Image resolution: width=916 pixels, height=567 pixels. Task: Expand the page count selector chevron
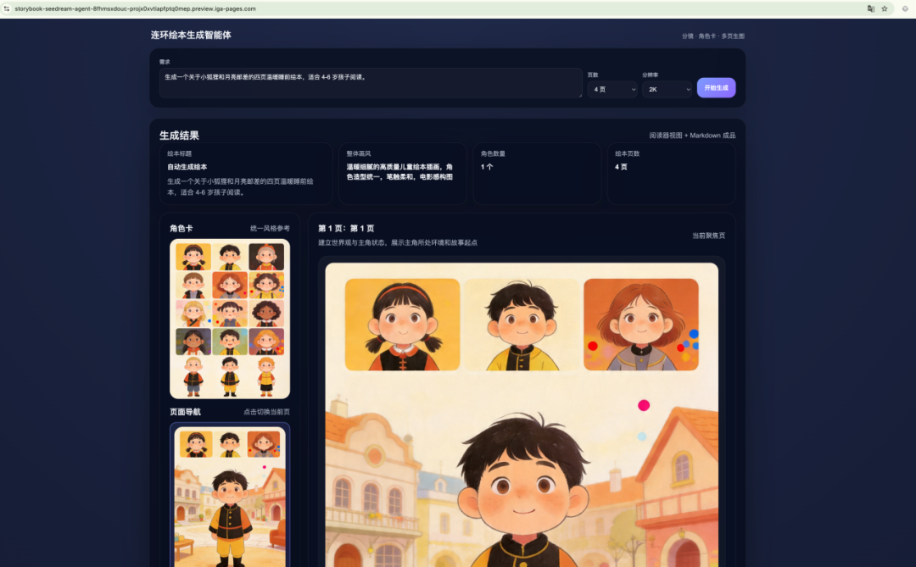632,89
